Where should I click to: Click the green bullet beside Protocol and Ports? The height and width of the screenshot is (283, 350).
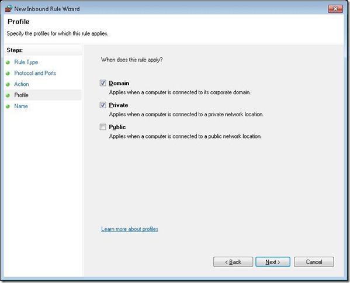(8, 73)
